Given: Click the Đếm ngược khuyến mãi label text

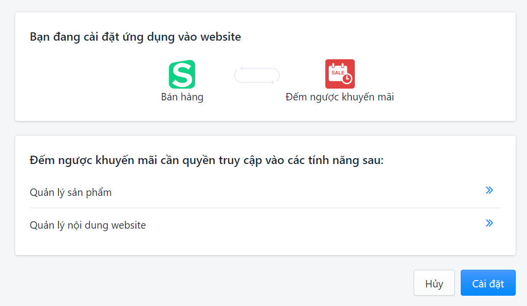Looking at the screenshot, I should [340, 97].
